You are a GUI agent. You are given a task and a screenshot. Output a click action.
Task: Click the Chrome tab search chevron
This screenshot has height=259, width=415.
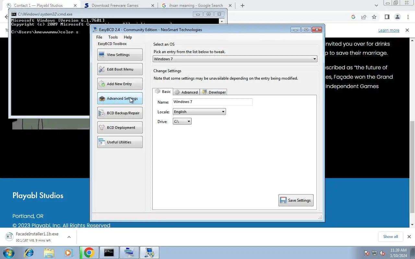click(376, 6)
